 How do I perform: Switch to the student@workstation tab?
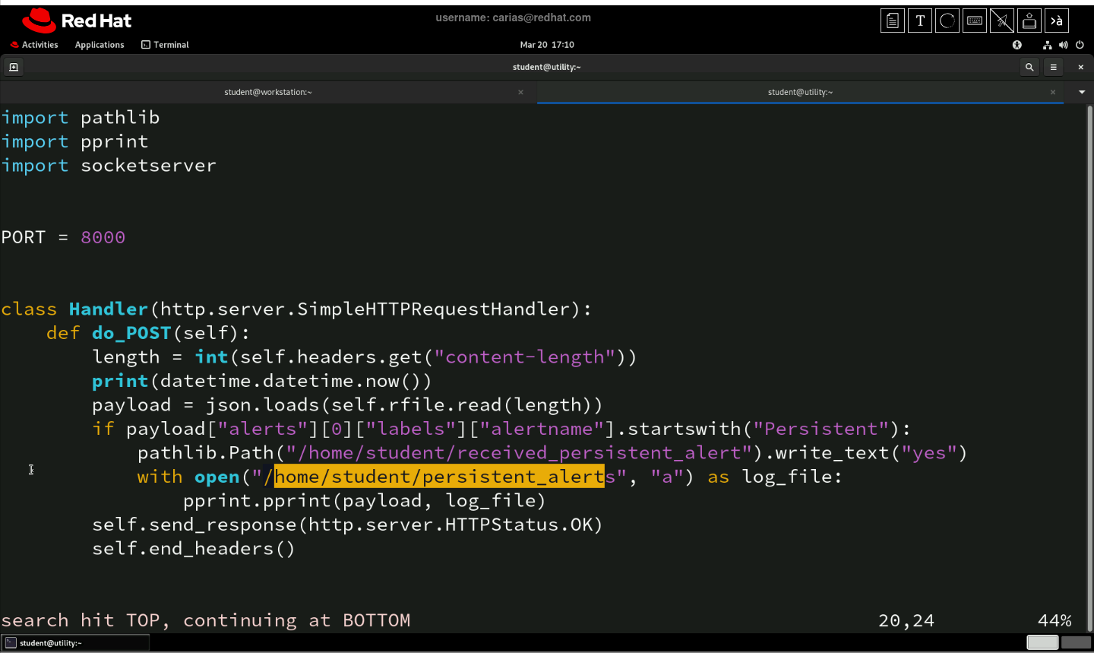tap(267, 92)
